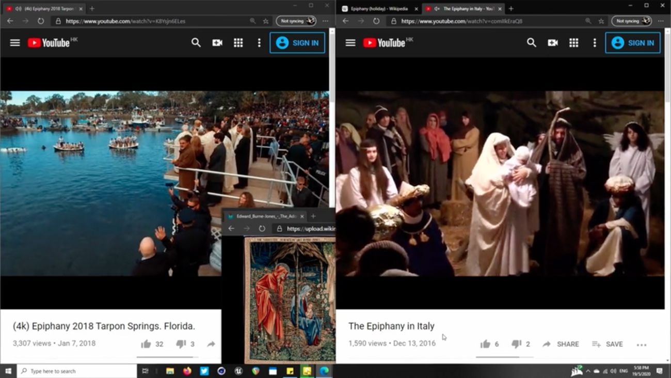Screen dimensions: 671x378
Task: Click SHARE under The Epiphany in Italy
Action: 561,344
